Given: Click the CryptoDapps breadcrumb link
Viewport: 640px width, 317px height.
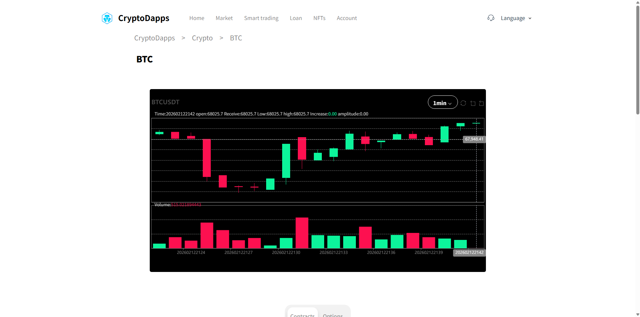Looking at the screenshot, I should 154,38.
